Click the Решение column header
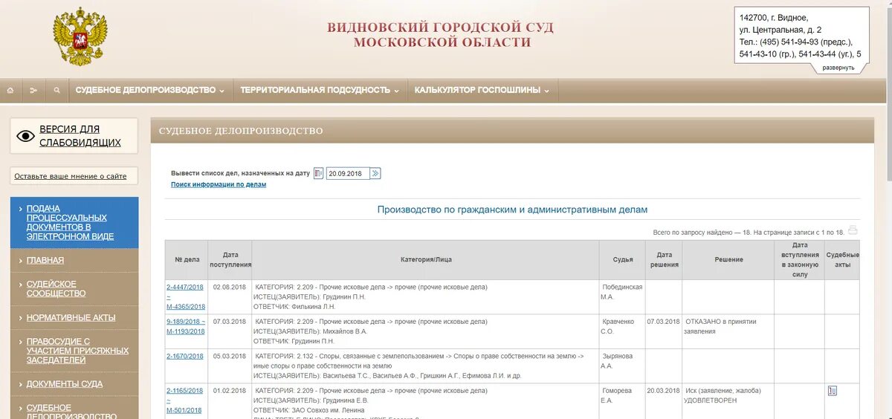892x419 pixels. [x=728, y=259]
